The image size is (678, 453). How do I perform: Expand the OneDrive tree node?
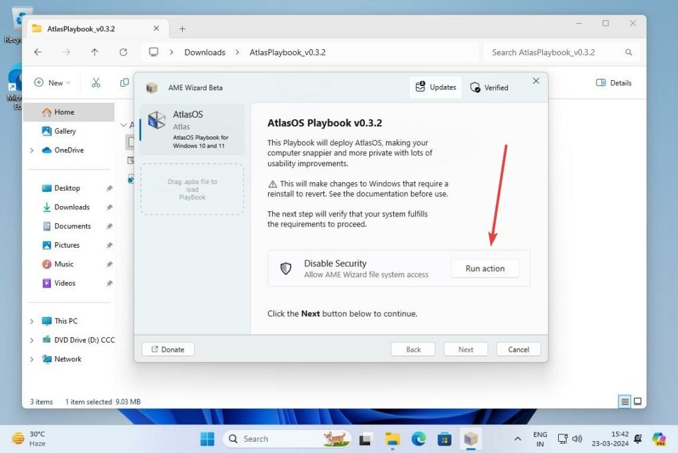[x=32, y=150]
